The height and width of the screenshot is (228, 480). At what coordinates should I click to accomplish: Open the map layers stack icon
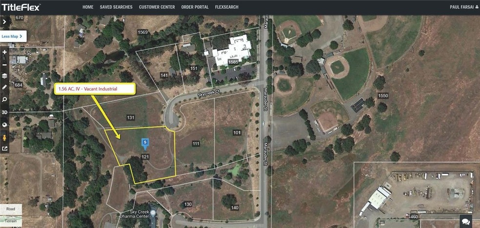coord(4,76)
